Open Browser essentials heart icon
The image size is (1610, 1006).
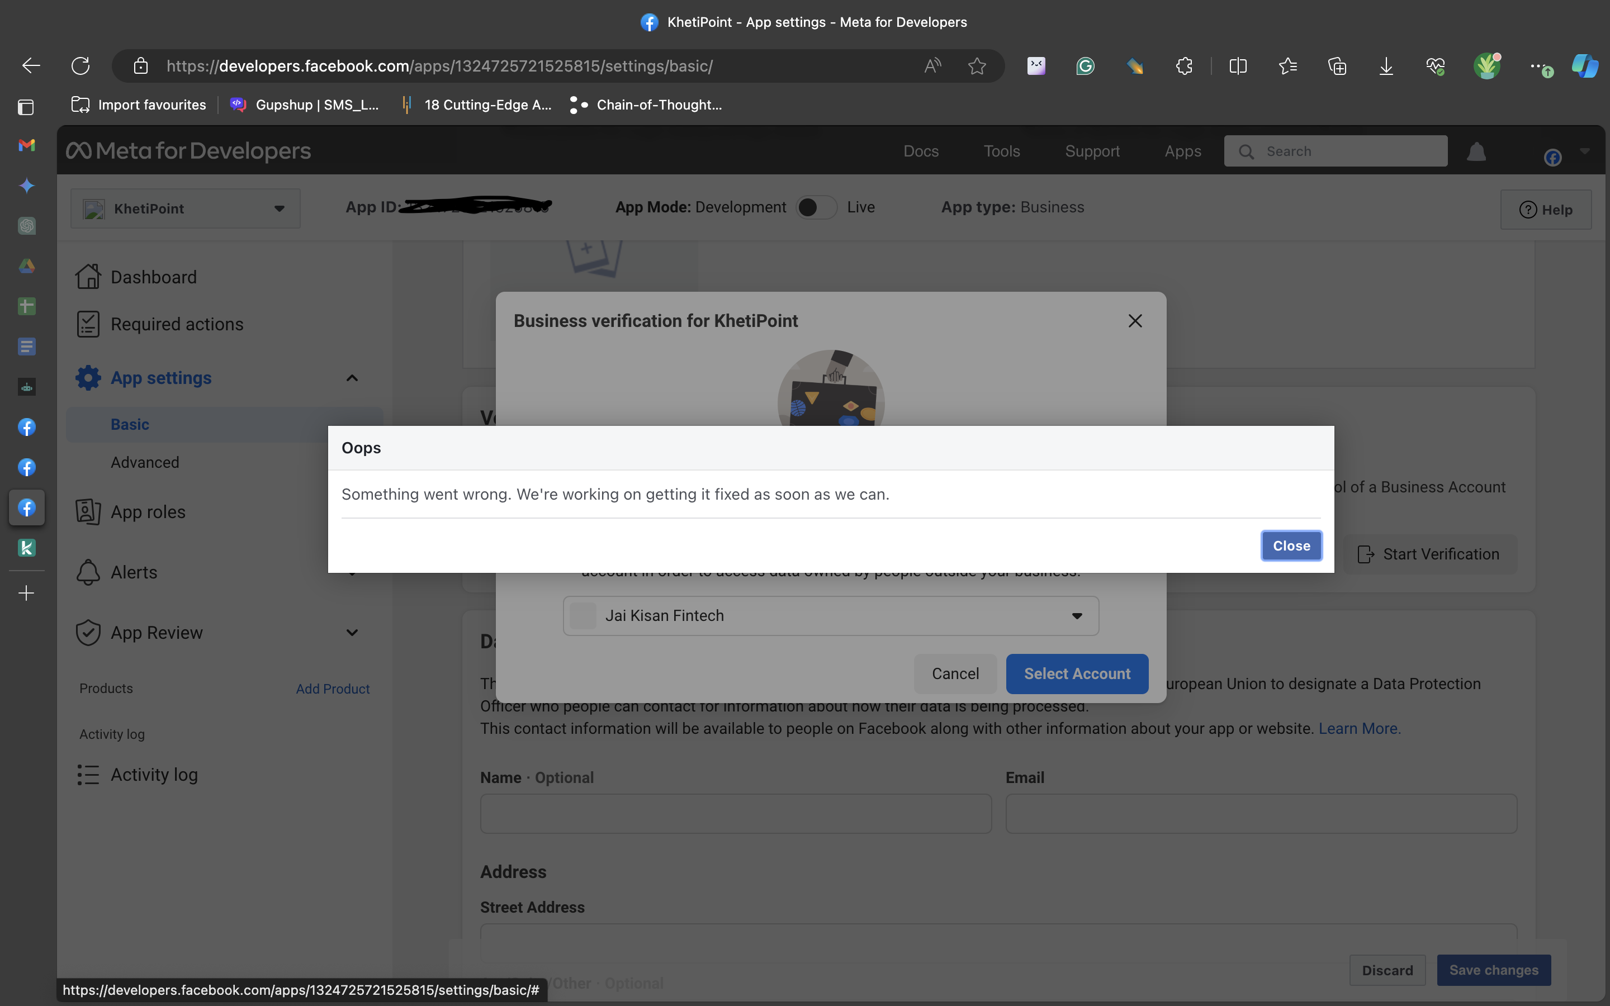1435,66
